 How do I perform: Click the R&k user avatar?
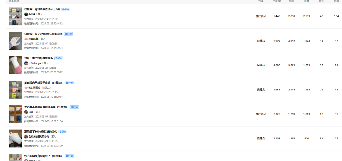[26, 112]
